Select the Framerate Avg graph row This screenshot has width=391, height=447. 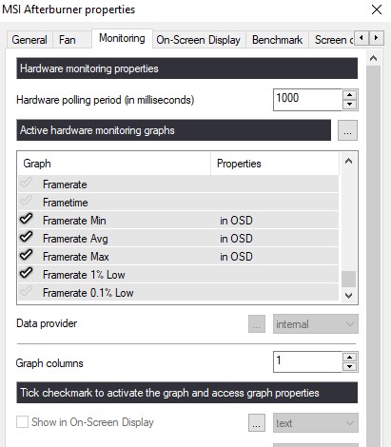click(178, 239)
